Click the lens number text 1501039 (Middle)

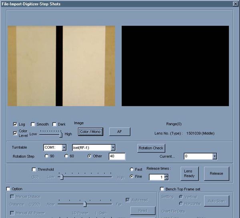(x=200, y=133)
